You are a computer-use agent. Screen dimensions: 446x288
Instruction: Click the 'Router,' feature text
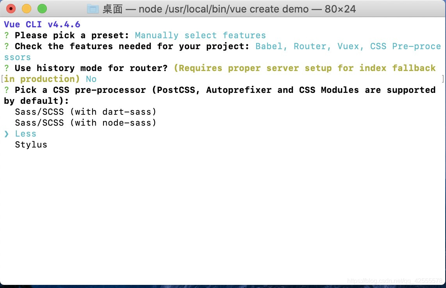pyautogui.click(x=312, y=46)
